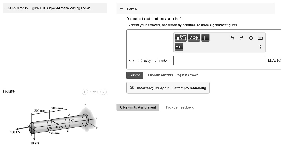Click the solid rod figure image
The image size is (282, 147).
(55, 124)
